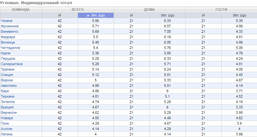Select Перуджа's away average 4.24
The image size is (257, 137).
[239, 58]
